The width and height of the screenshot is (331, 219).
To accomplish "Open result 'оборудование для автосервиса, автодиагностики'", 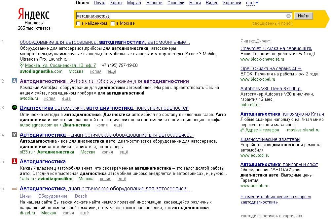I will coord(105,42).
